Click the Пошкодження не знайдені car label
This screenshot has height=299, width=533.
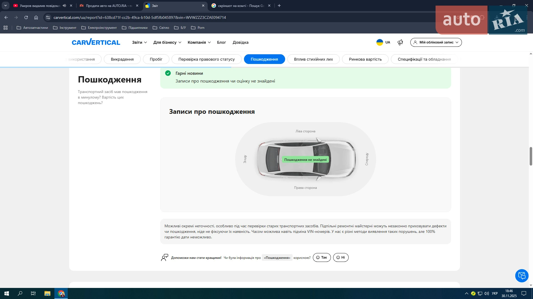click(305, 160)
